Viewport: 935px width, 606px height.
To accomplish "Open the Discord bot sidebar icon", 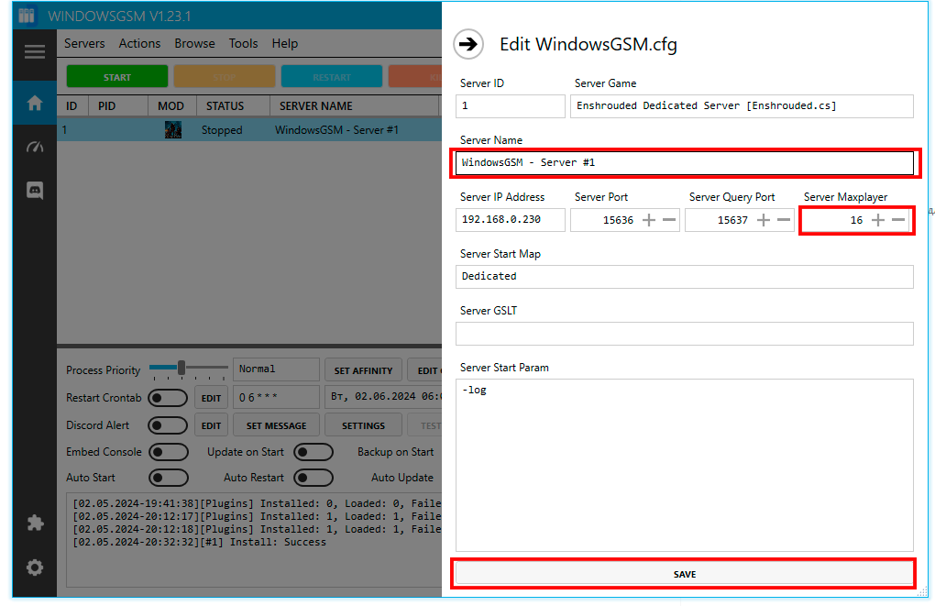I will coord(35,191).
